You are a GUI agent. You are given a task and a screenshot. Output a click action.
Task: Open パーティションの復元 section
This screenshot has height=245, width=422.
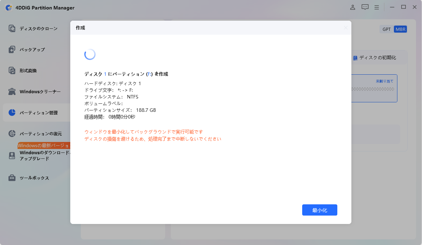pos(40,134)
